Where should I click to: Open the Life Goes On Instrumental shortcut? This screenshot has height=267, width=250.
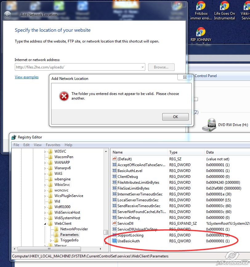pos(224,6)
